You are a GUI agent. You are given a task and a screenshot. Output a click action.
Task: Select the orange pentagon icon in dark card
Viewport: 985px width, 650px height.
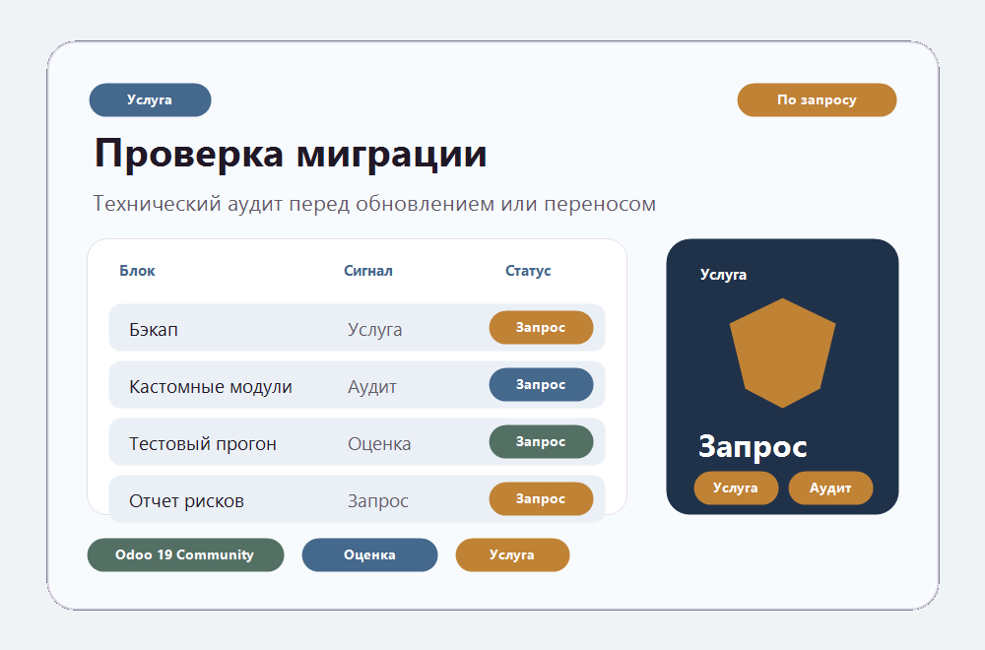[x=782, y=353]
